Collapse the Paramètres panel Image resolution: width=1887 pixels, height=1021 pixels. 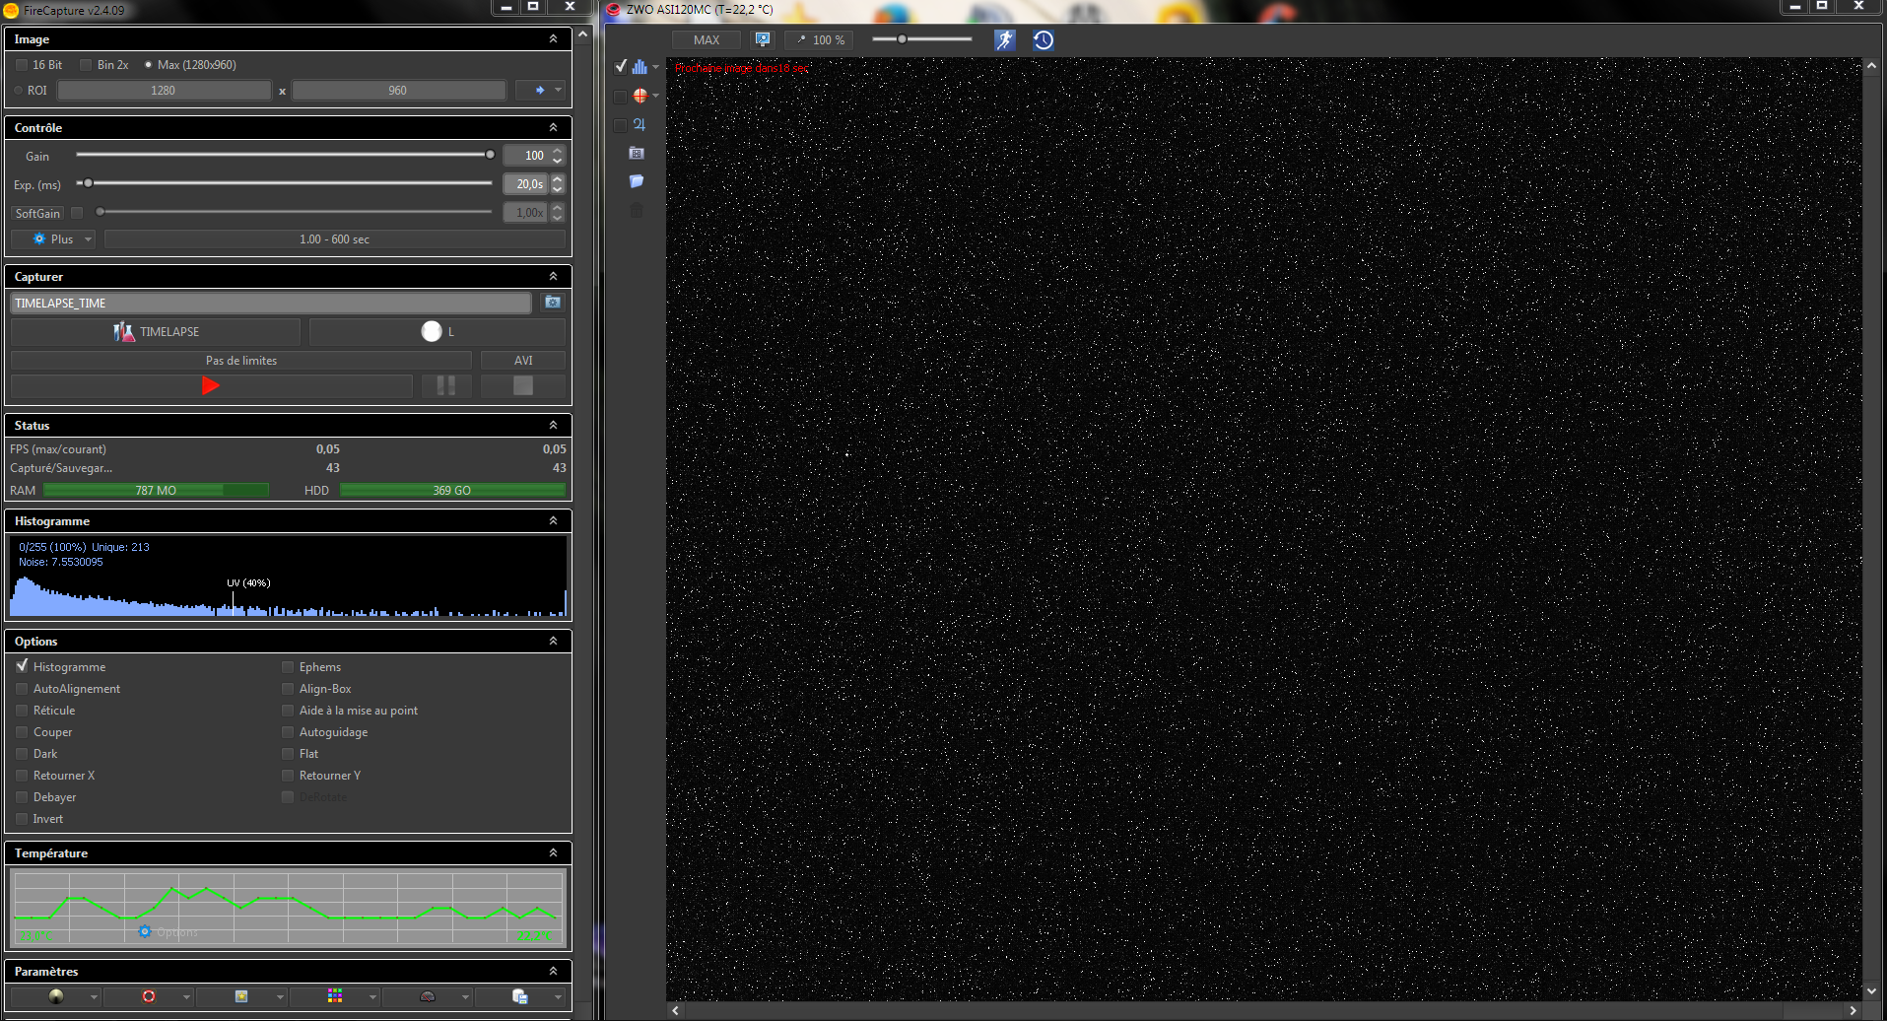[553, 972]
